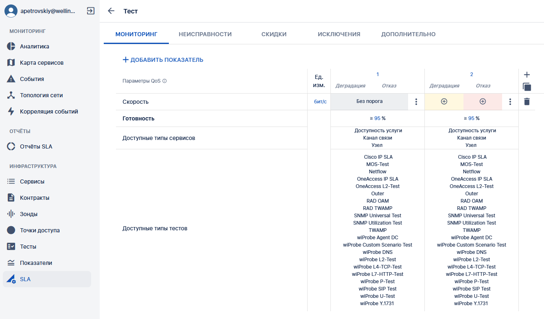Switch to the ДОПОЛНИТЕЛЬНО tab
The width and height of the screenshot is (544, 319).
click(408, 34)
